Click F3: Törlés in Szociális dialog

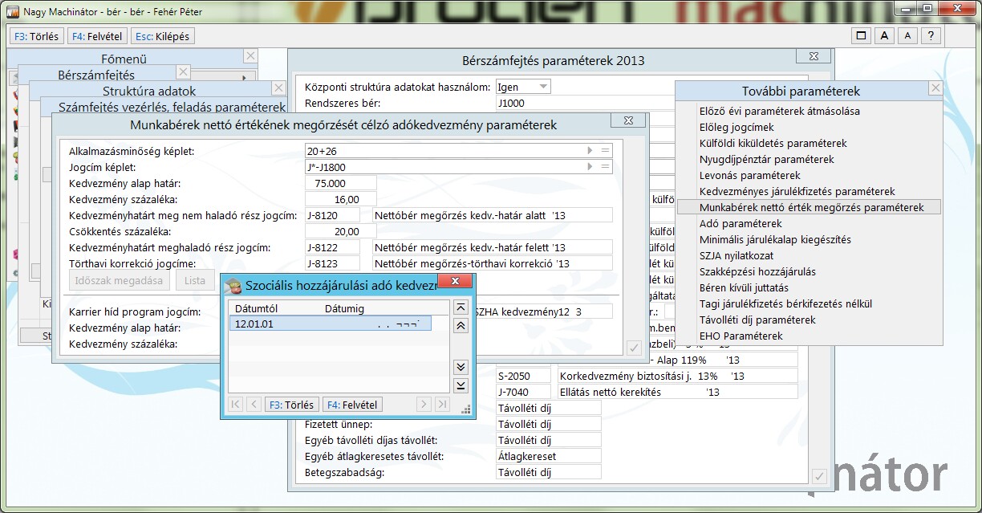point(292,405)
